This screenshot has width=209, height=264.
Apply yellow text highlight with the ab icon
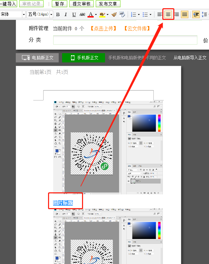pyautogui.click(x=102, y=14)
